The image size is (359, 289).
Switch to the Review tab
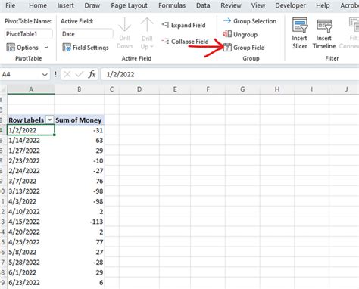point(231,5)
